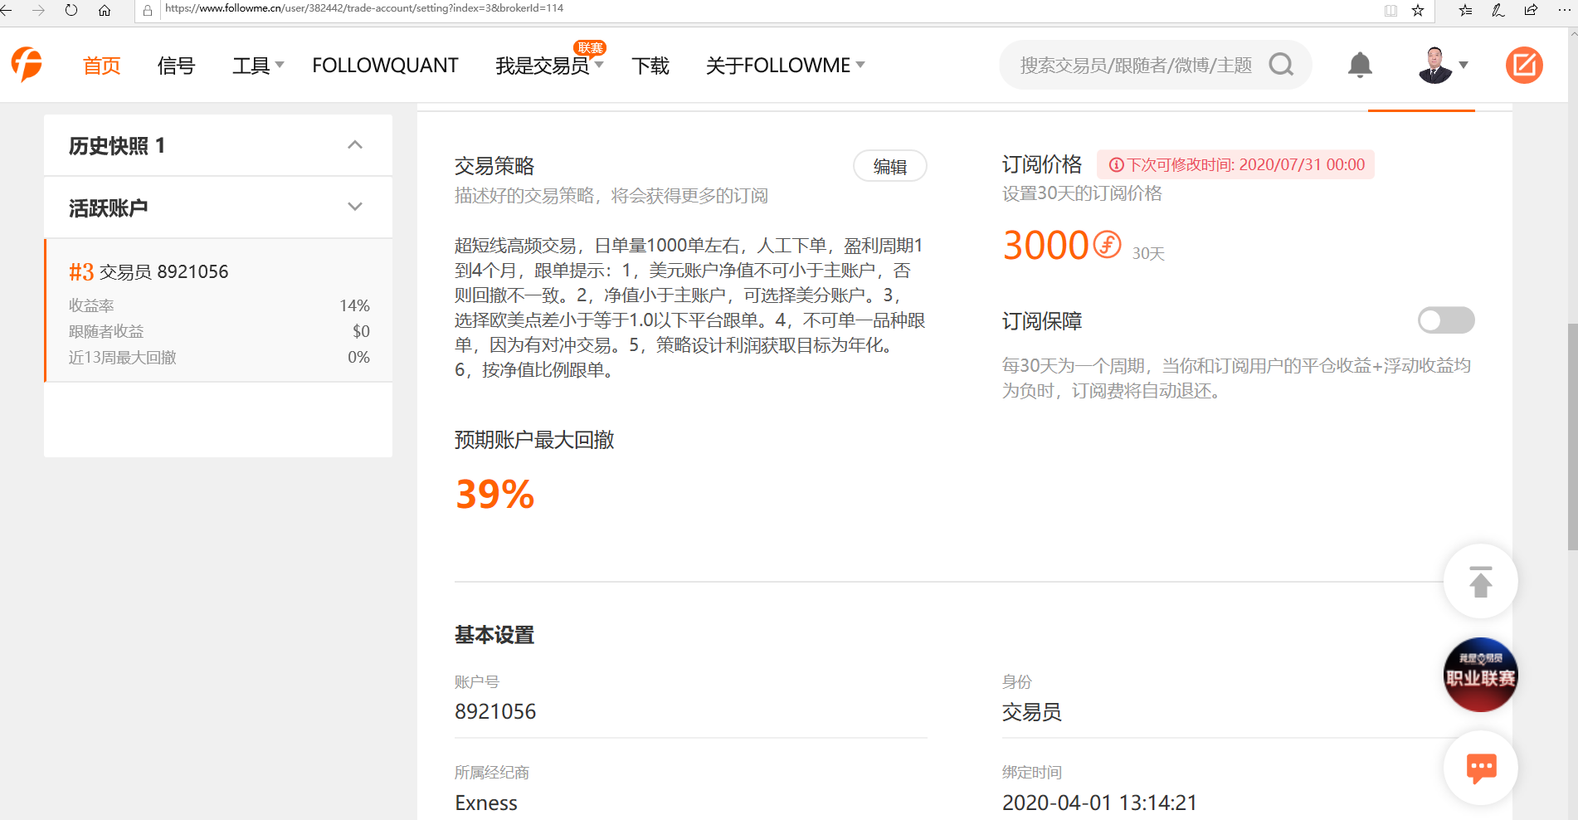Open the 职业联赛 round badge
This screenshot has width=1578, height=820.
pyautogui.click(x=1480, y=675)
